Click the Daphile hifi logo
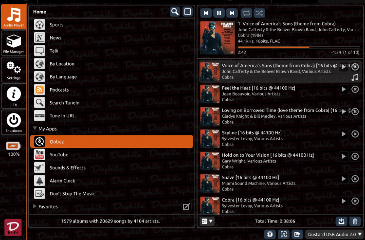 click(x=13, y=227)
